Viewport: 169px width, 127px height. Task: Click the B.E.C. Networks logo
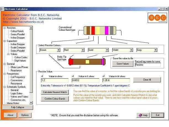click(x=157, y=18)
